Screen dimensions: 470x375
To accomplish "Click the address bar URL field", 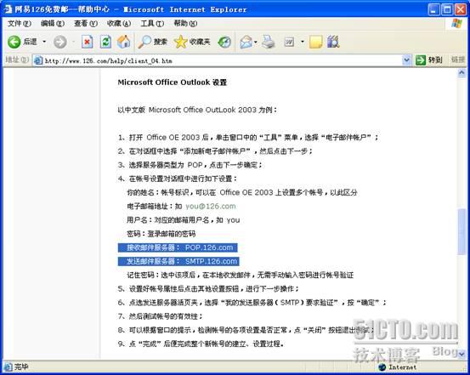I will (x=218, y=60).
